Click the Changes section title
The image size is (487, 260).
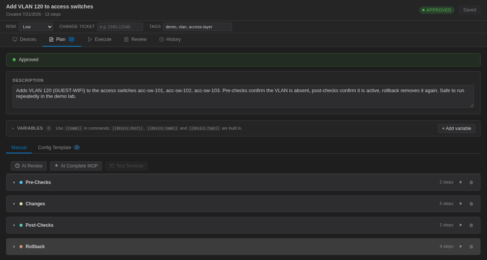(35, 204)
